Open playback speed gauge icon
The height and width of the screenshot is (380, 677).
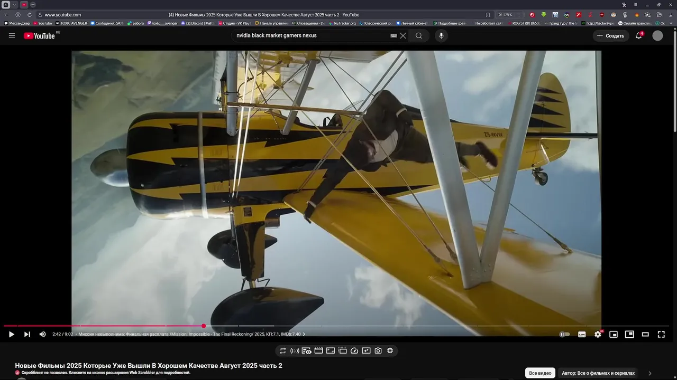(x=354, y=350)
